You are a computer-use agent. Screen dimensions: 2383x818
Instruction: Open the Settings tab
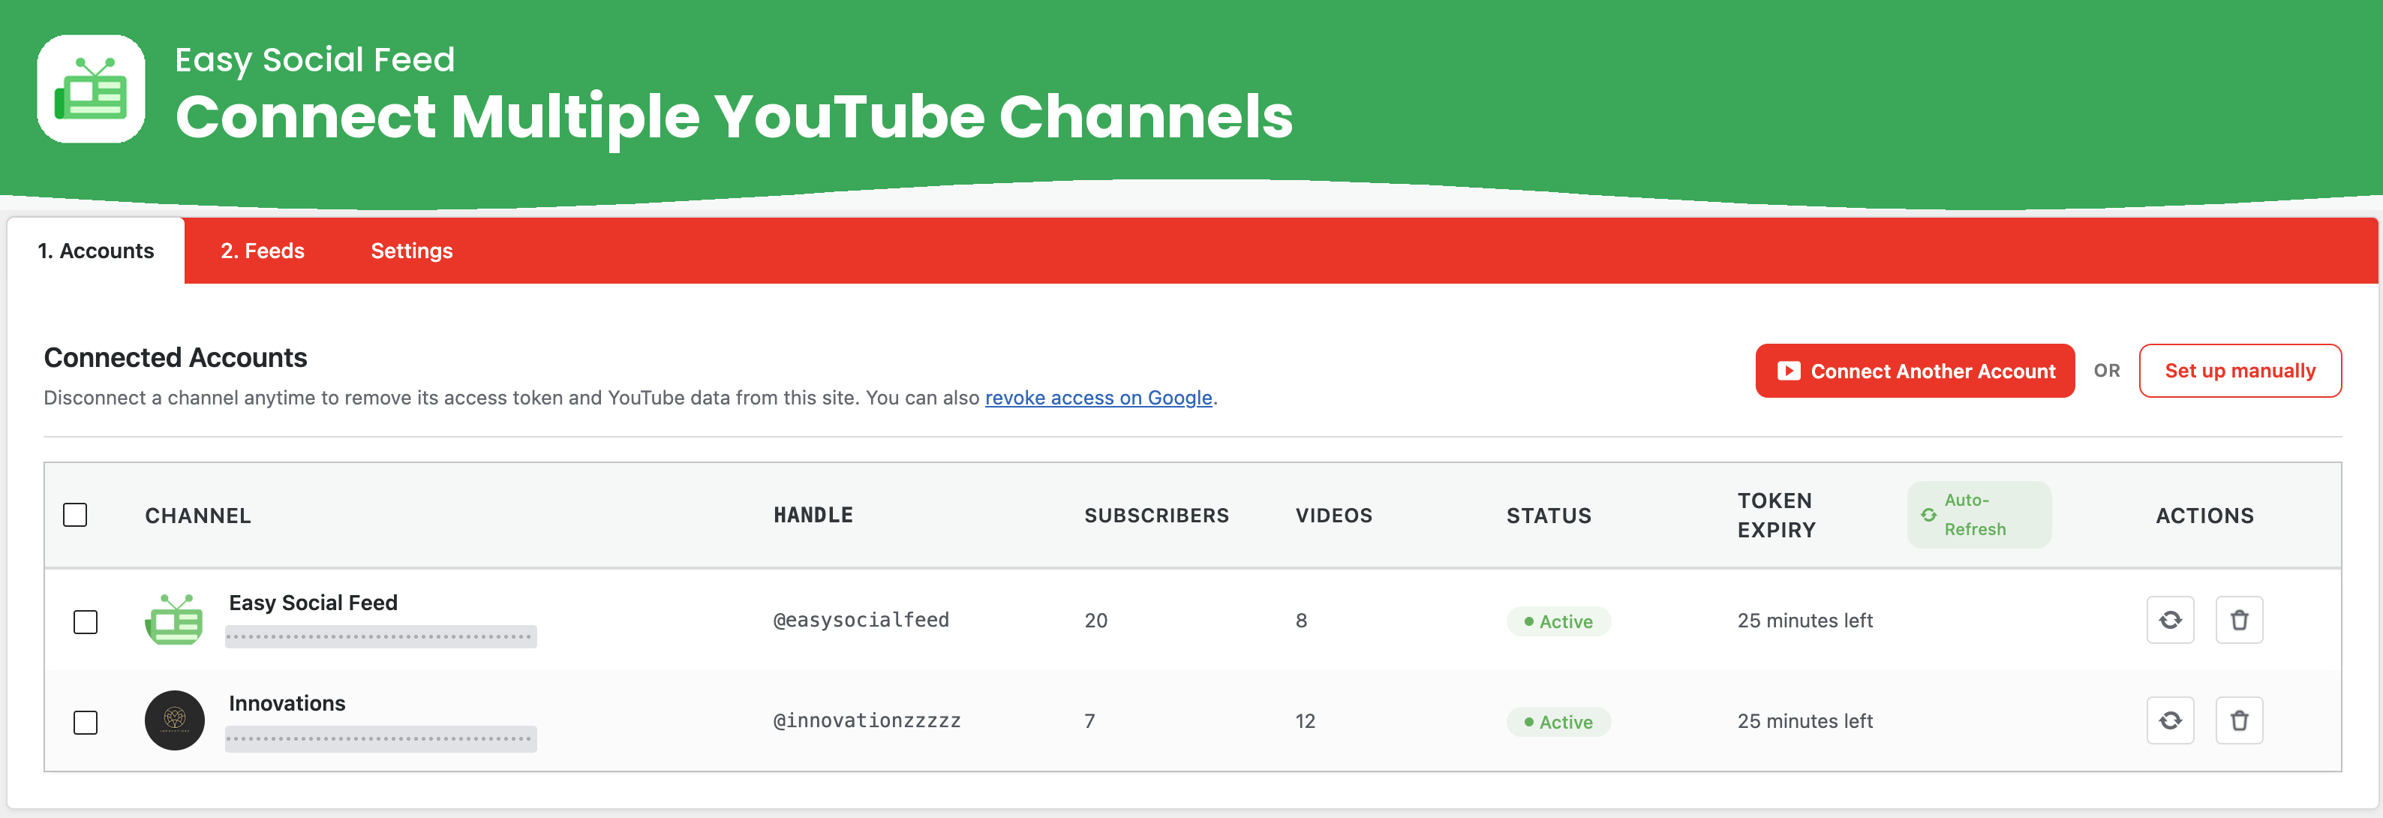412,251
